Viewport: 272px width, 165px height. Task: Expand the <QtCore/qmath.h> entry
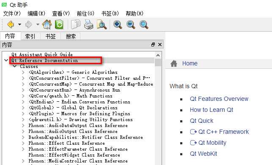click(23, 96)
